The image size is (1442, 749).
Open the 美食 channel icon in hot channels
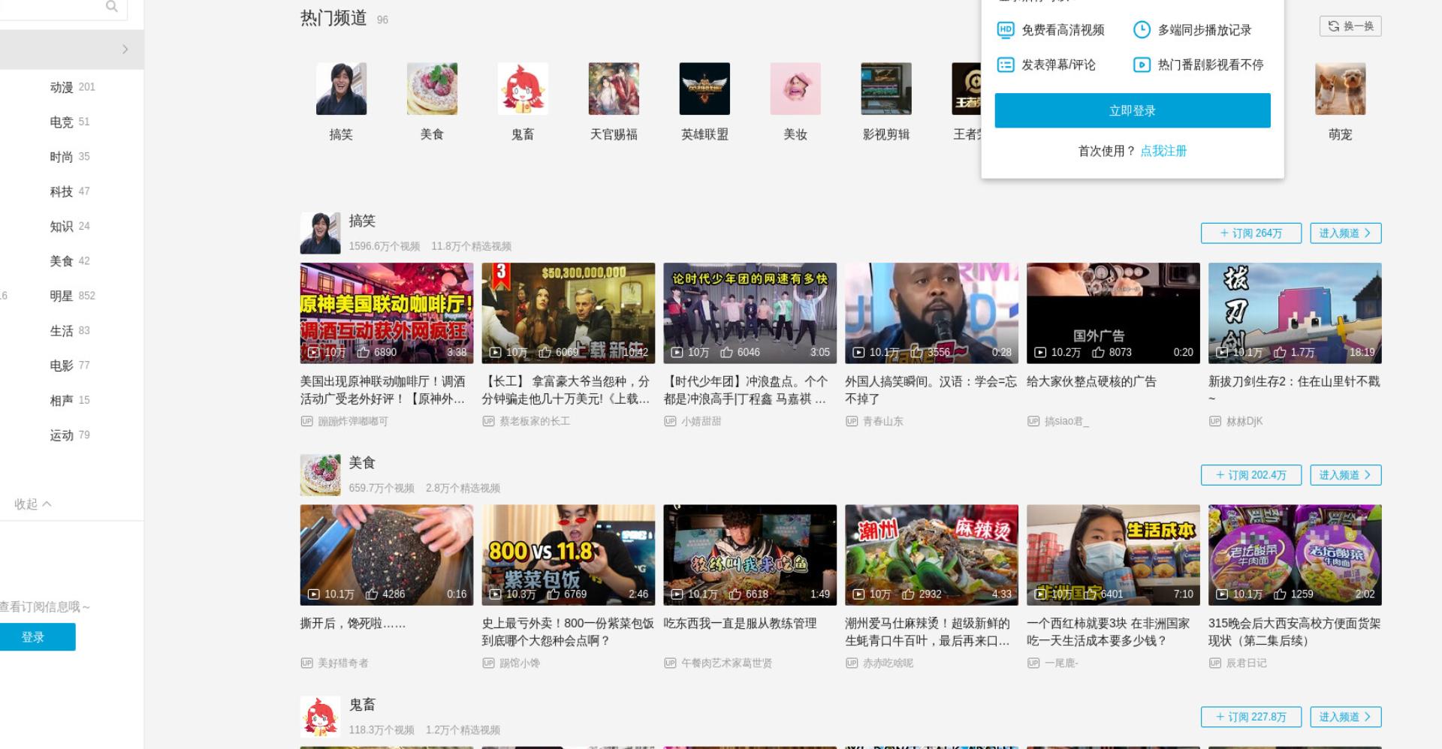pos(432,89)
